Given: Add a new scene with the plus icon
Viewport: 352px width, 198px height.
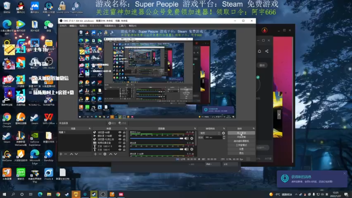Looking at the screenshot, I should point(61,154).
